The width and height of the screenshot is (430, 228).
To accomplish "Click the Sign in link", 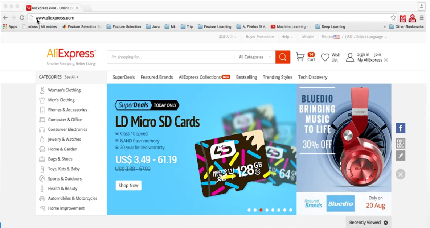I will [x=363, y=54].
